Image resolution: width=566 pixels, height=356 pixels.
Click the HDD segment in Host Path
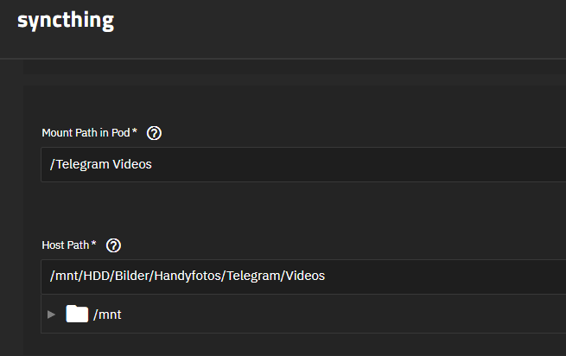pos(92,277)
